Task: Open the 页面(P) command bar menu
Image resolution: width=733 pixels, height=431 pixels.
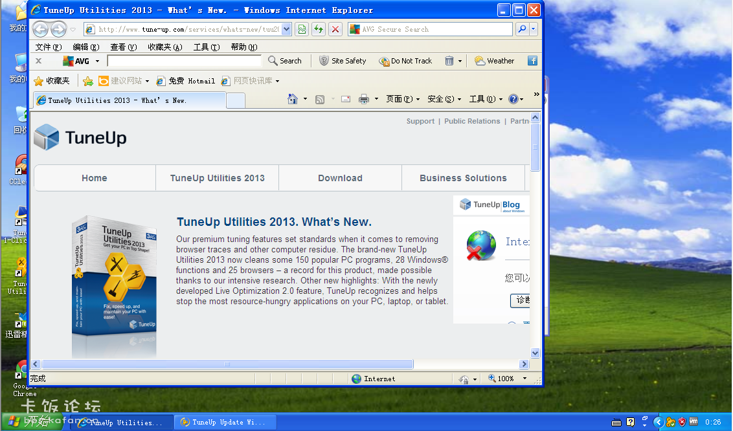Action: click(403, 99)
